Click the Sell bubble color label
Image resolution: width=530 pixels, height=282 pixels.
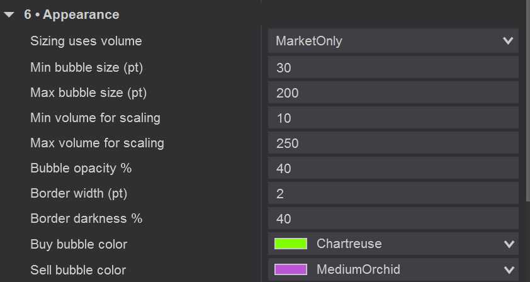click(x=78, y=270)
